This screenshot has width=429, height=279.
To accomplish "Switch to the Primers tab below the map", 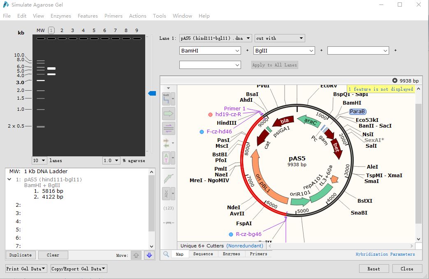I will (x=258, y=254).
